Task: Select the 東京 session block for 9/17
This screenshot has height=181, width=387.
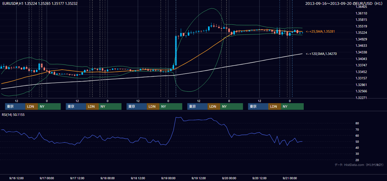Action: [x=76, y=106]
